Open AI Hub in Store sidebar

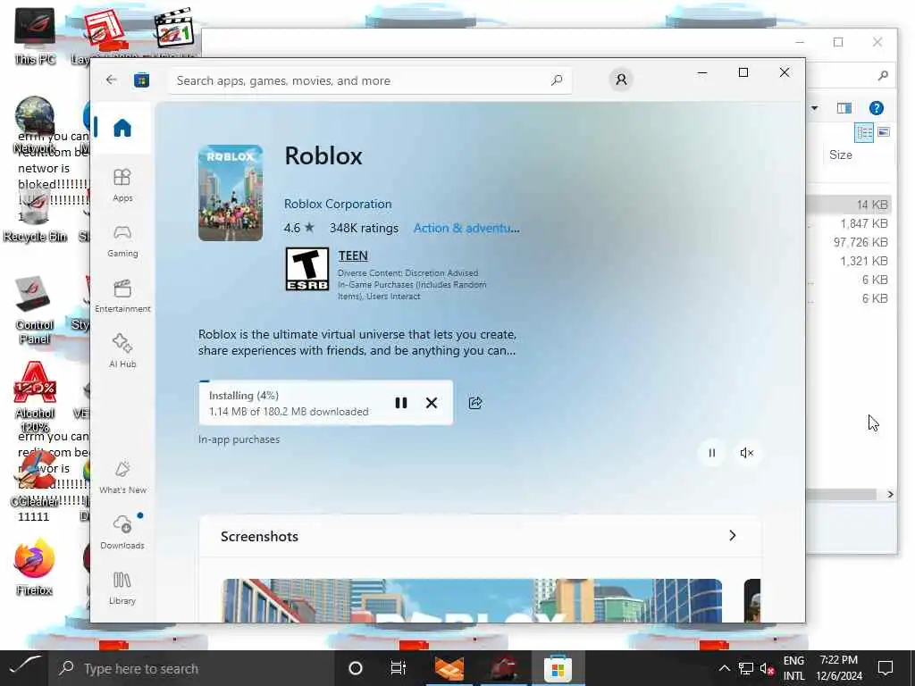click(x=122, y=350)
